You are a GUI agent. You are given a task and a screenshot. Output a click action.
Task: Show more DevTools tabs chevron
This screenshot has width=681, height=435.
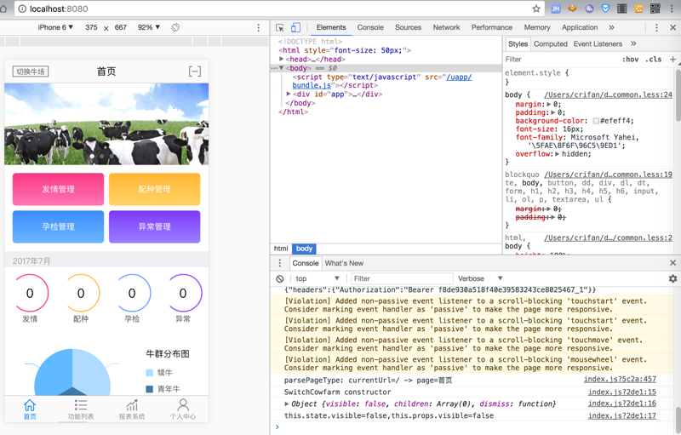[x=611, y=27]
